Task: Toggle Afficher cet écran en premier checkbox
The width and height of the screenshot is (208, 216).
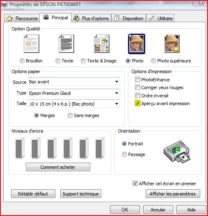Action: coord(135,183)
